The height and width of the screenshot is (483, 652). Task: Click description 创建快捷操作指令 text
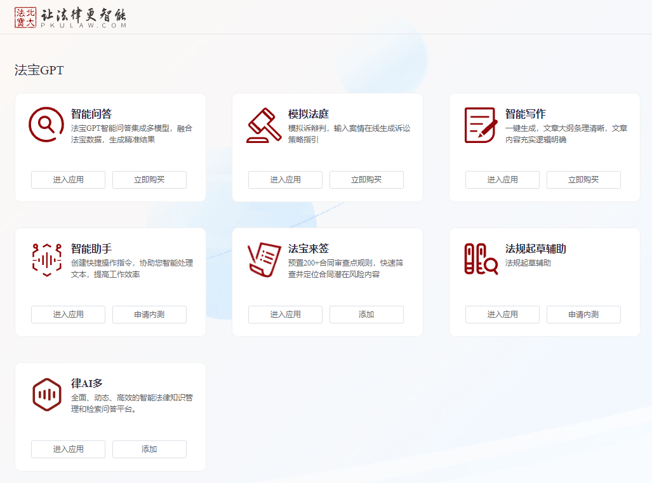click(132, 269)
